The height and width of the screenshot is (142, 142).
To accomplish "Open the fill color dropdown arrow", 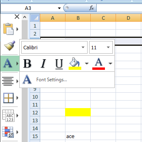I will [87, 64].
